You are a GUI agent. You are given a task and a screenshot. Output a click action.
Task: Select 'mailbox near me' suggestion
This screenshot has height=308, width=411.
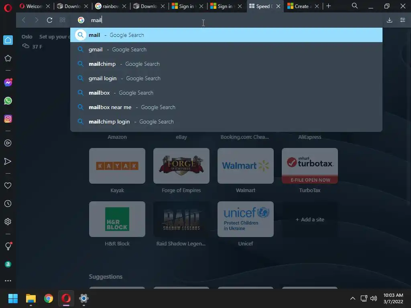coord(226,107)
